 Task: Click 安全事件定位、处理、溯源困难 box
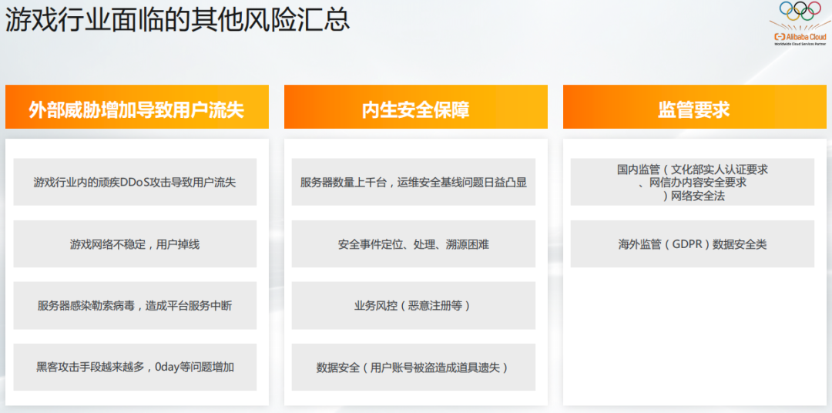click(414, 244)
